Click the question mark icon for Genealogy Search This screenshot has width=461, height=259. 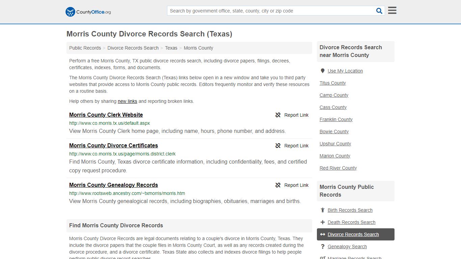[323, 247]
